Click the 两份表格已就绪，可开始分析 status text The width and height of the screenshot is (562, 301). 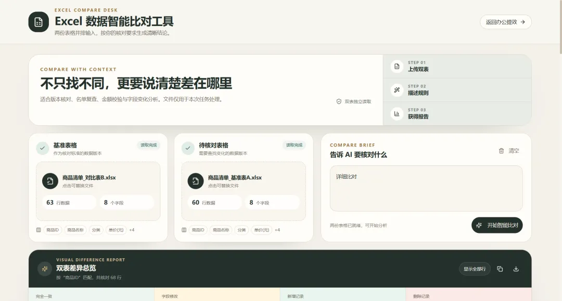pos(359,226)
